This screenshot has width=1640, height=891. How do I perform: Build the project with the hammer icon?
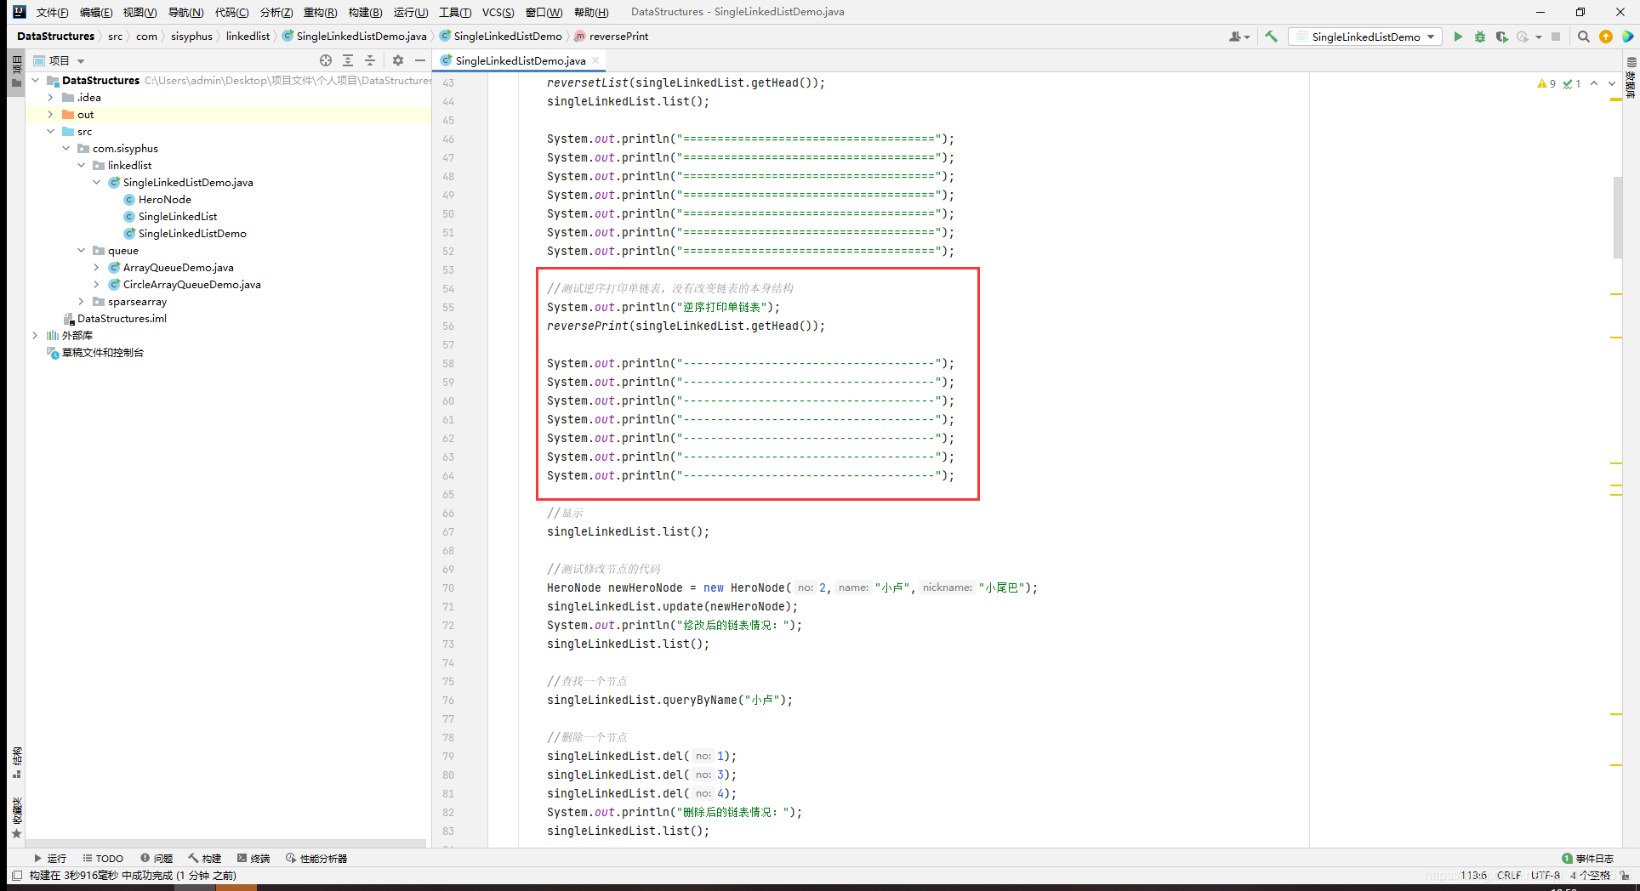click(1271, 37)
